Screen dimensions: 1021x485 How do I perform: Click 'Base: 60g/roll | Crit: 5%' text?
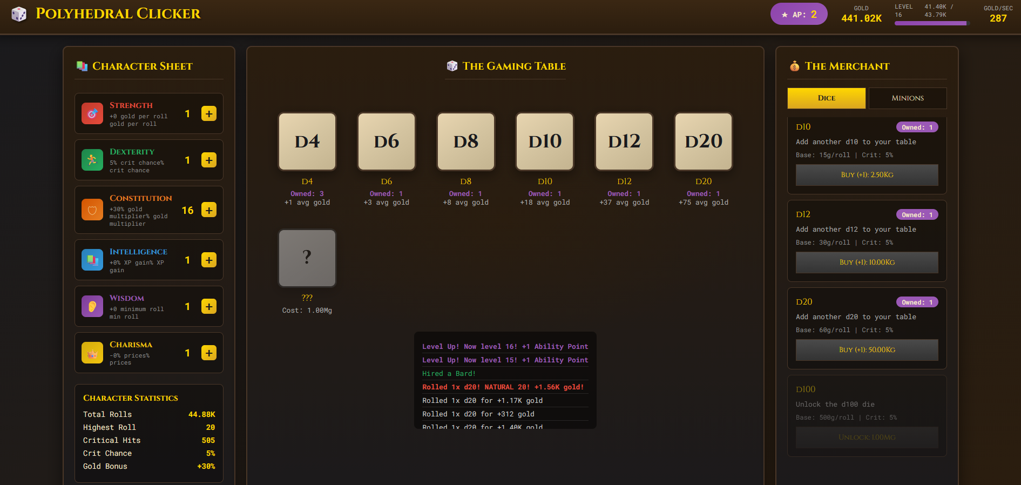[x=844, y=330]
